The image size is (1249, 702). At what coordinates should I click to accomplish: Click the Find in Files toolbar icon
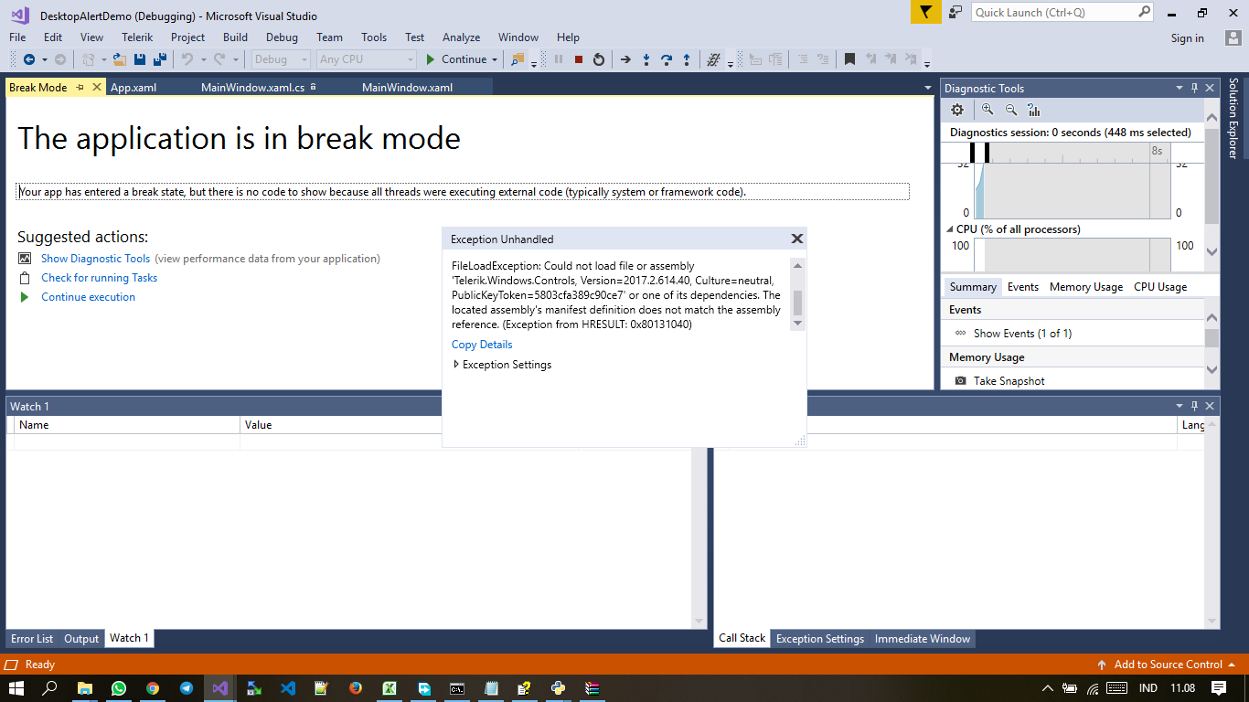[x=518, y=59]
